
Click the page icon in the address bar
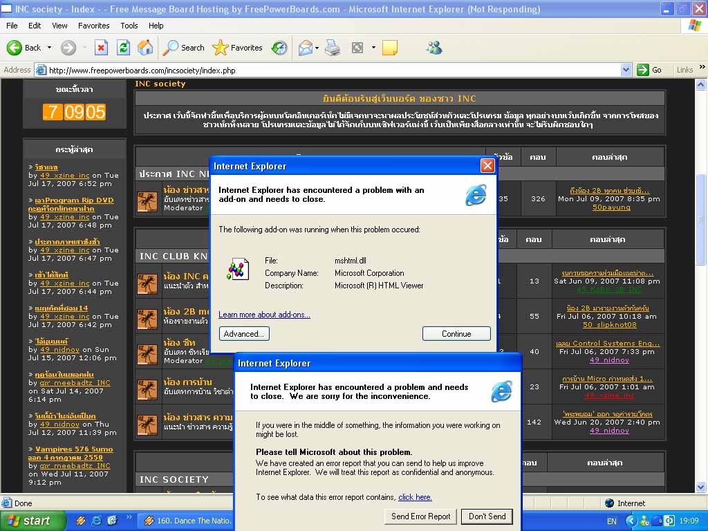41,70
